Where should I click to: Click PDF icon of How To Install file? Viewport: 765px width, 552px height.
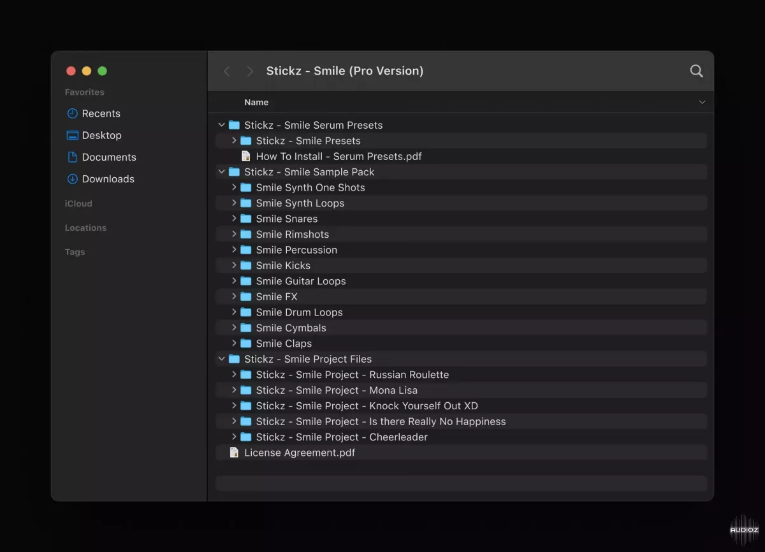tap(246, 156)
